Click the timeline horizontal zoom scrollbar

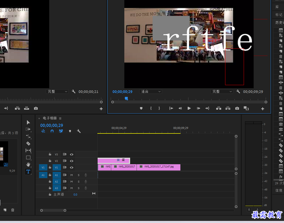[53, 210]
